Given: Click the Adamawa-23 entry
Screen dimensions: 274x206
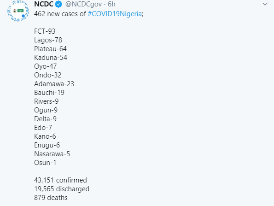Looking at the screenshot, I should coord(54,84).
